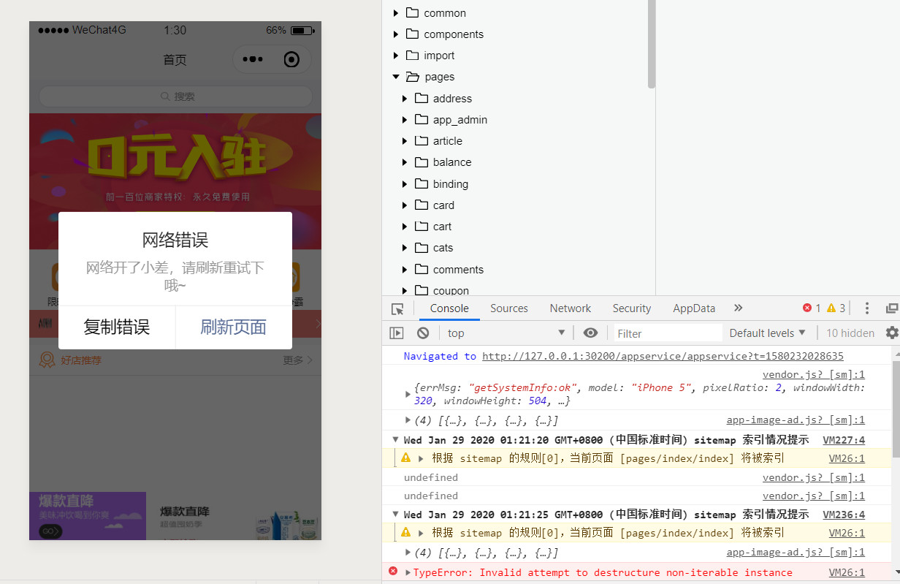Image resolution: width=900 pixels, height=584 pixels.
Task: Click the yellow warning count badge
Action: point(836,308)
